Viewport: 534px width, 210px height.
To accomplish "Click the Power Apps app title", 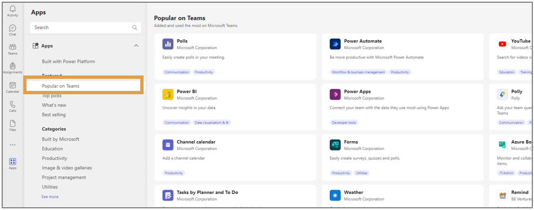I will point(357,91).
